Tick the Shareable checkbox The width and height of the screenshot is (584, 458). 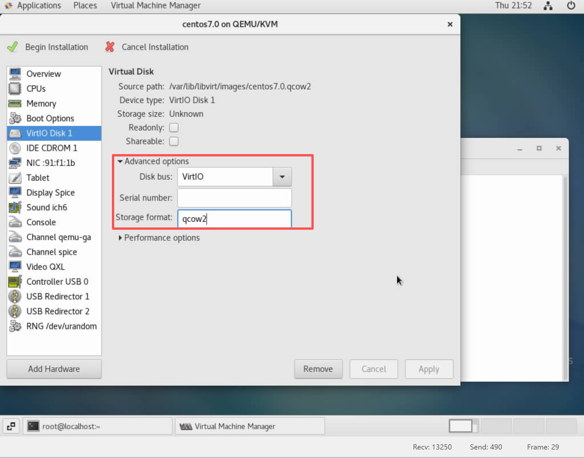point(174,141)
